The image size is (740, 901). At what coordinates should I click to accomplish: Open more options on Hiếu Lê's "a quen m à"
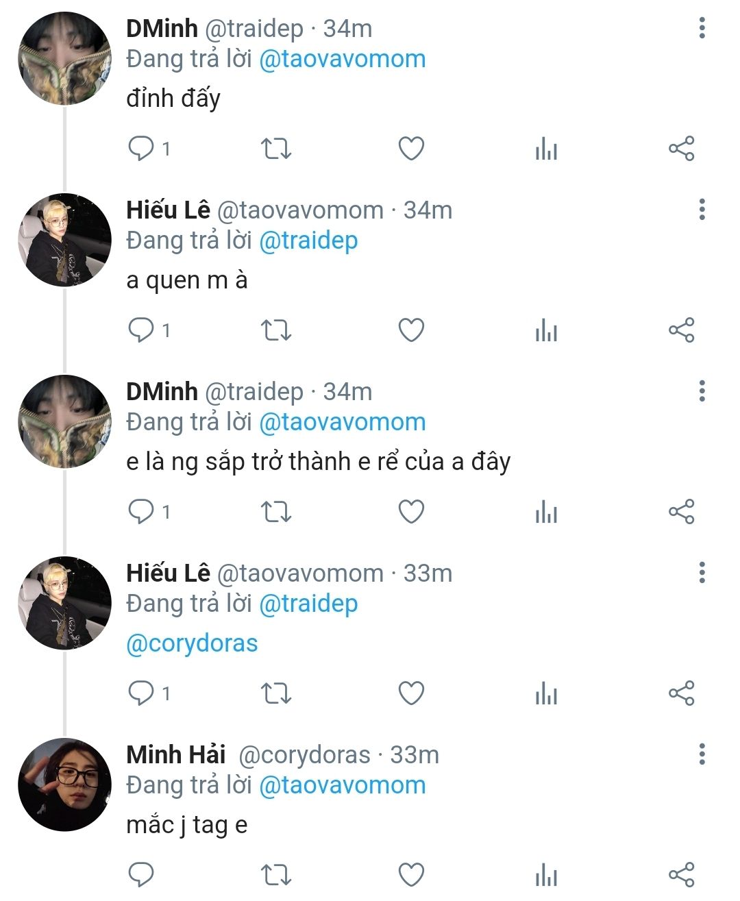[x=702, y=210]
